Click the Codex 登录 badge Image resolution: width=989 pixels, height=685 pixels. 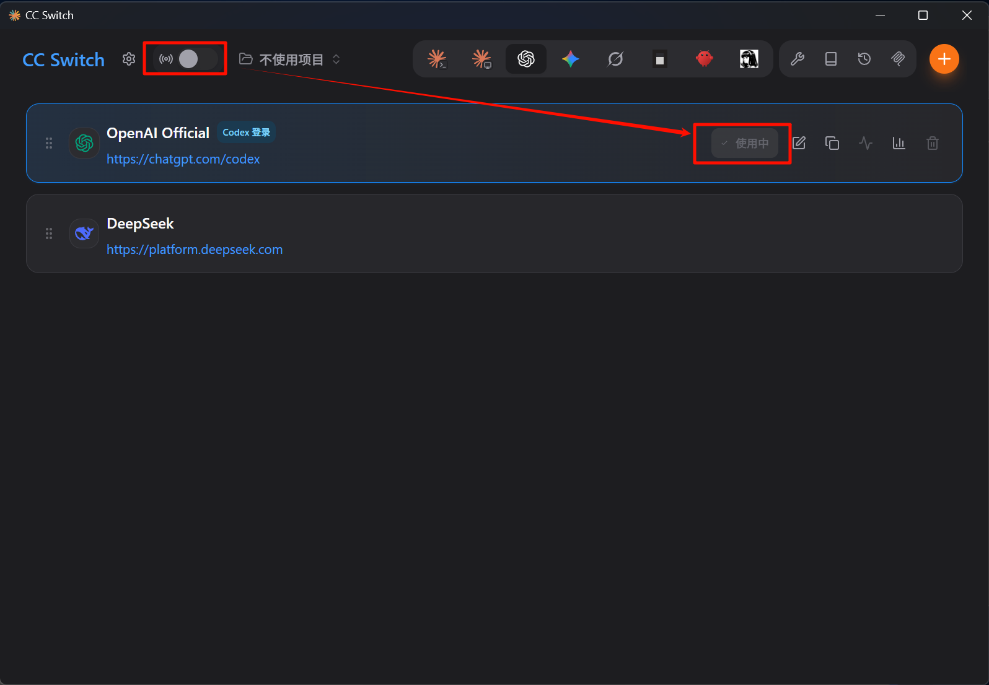coord(246,133)
